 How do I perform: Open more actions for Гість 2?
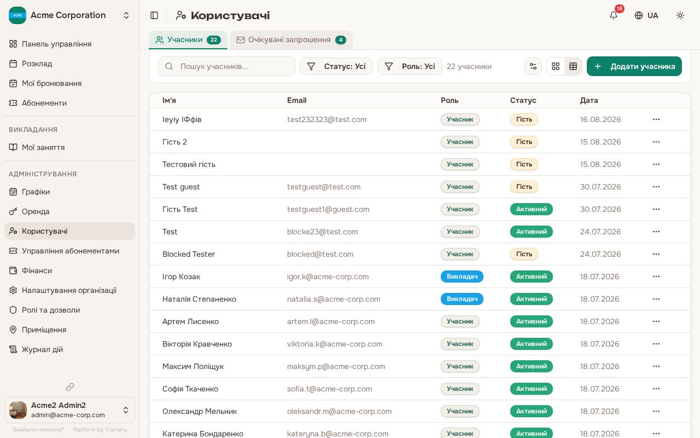[656, 142]
